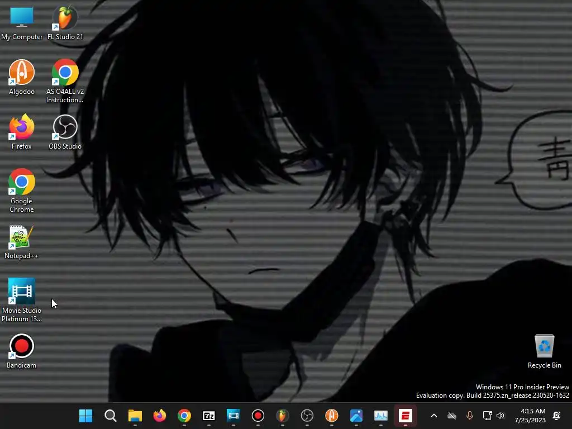Switch to Chrome in taskbar
The width and height of the screenshot is (572, 429).
[184, 416]
